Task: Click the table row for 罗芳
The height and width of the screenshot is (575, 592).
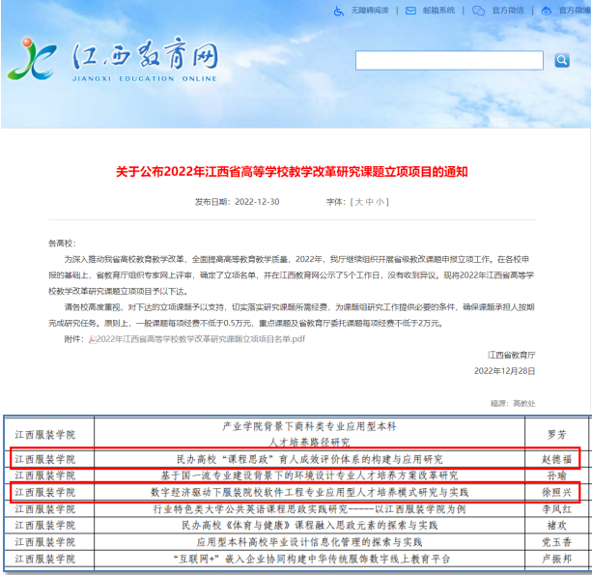Action: coord(296,432)
